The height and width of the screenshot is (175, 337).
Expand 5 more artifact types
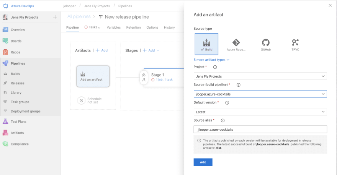click(211, 60)
